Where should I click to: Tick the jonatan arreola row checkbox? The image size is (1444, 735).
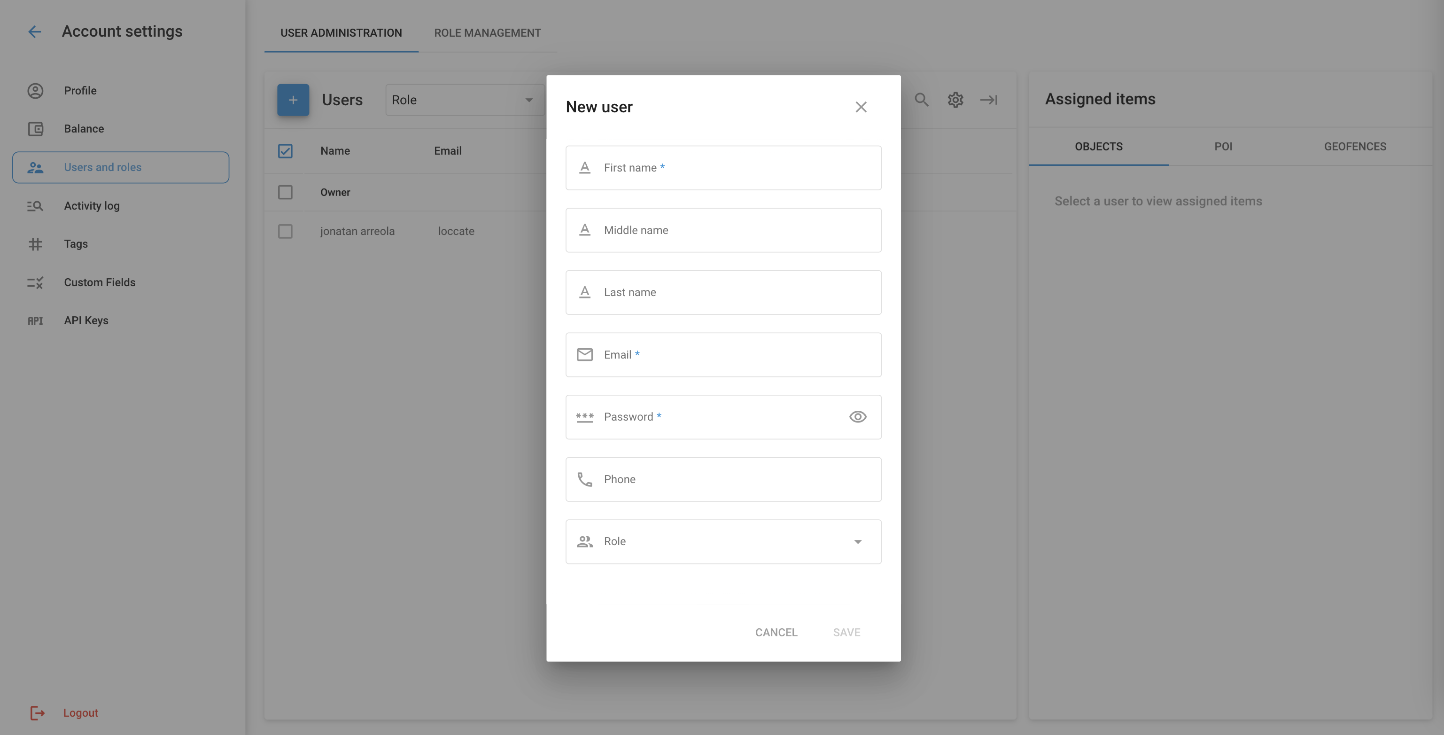(285, 232)
